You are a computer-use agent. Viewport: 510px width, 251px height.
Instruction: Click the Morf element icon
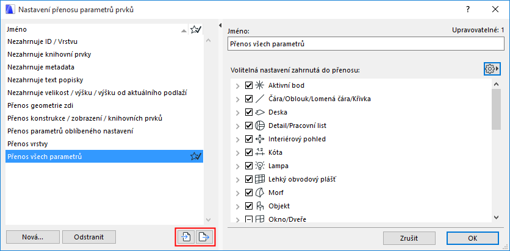click(260, 193)
